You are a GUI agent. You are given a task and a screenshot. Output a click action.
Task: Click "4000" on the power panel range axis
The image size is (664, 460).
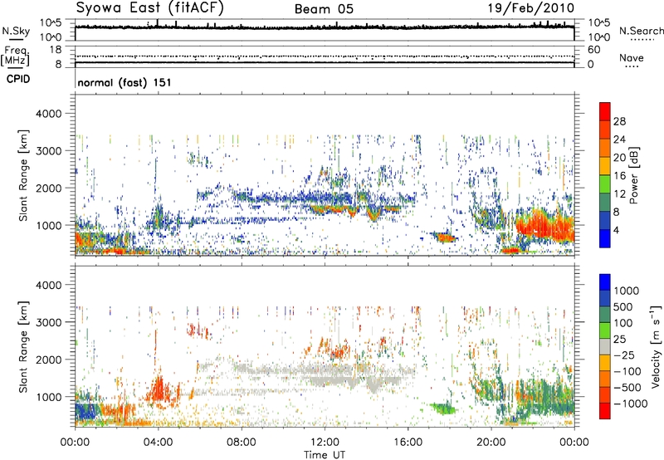[48, 114]
